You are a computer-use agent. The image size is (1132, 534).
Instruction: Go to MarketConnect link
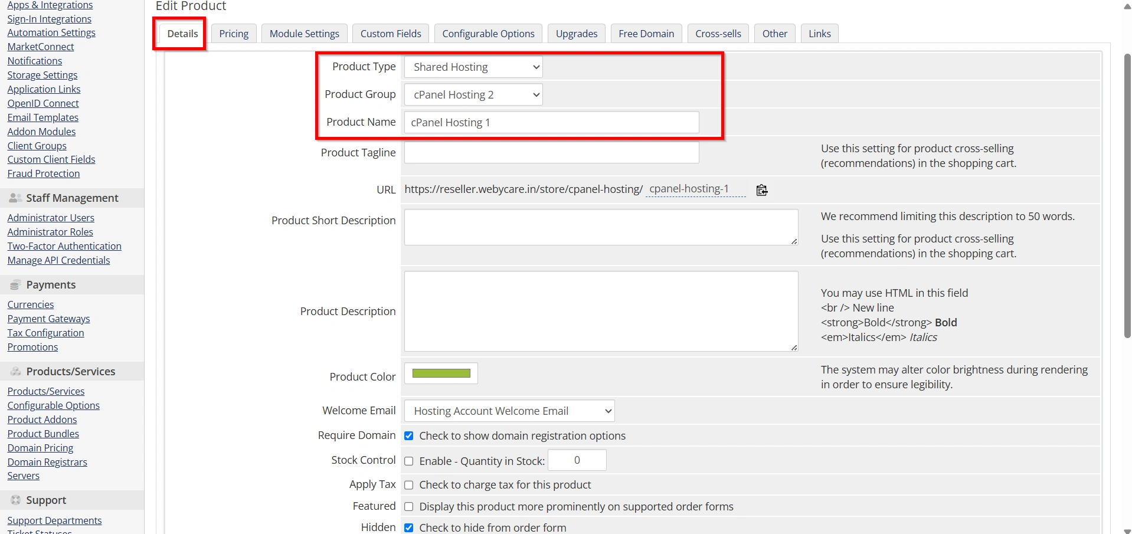[x=41, y=47]
